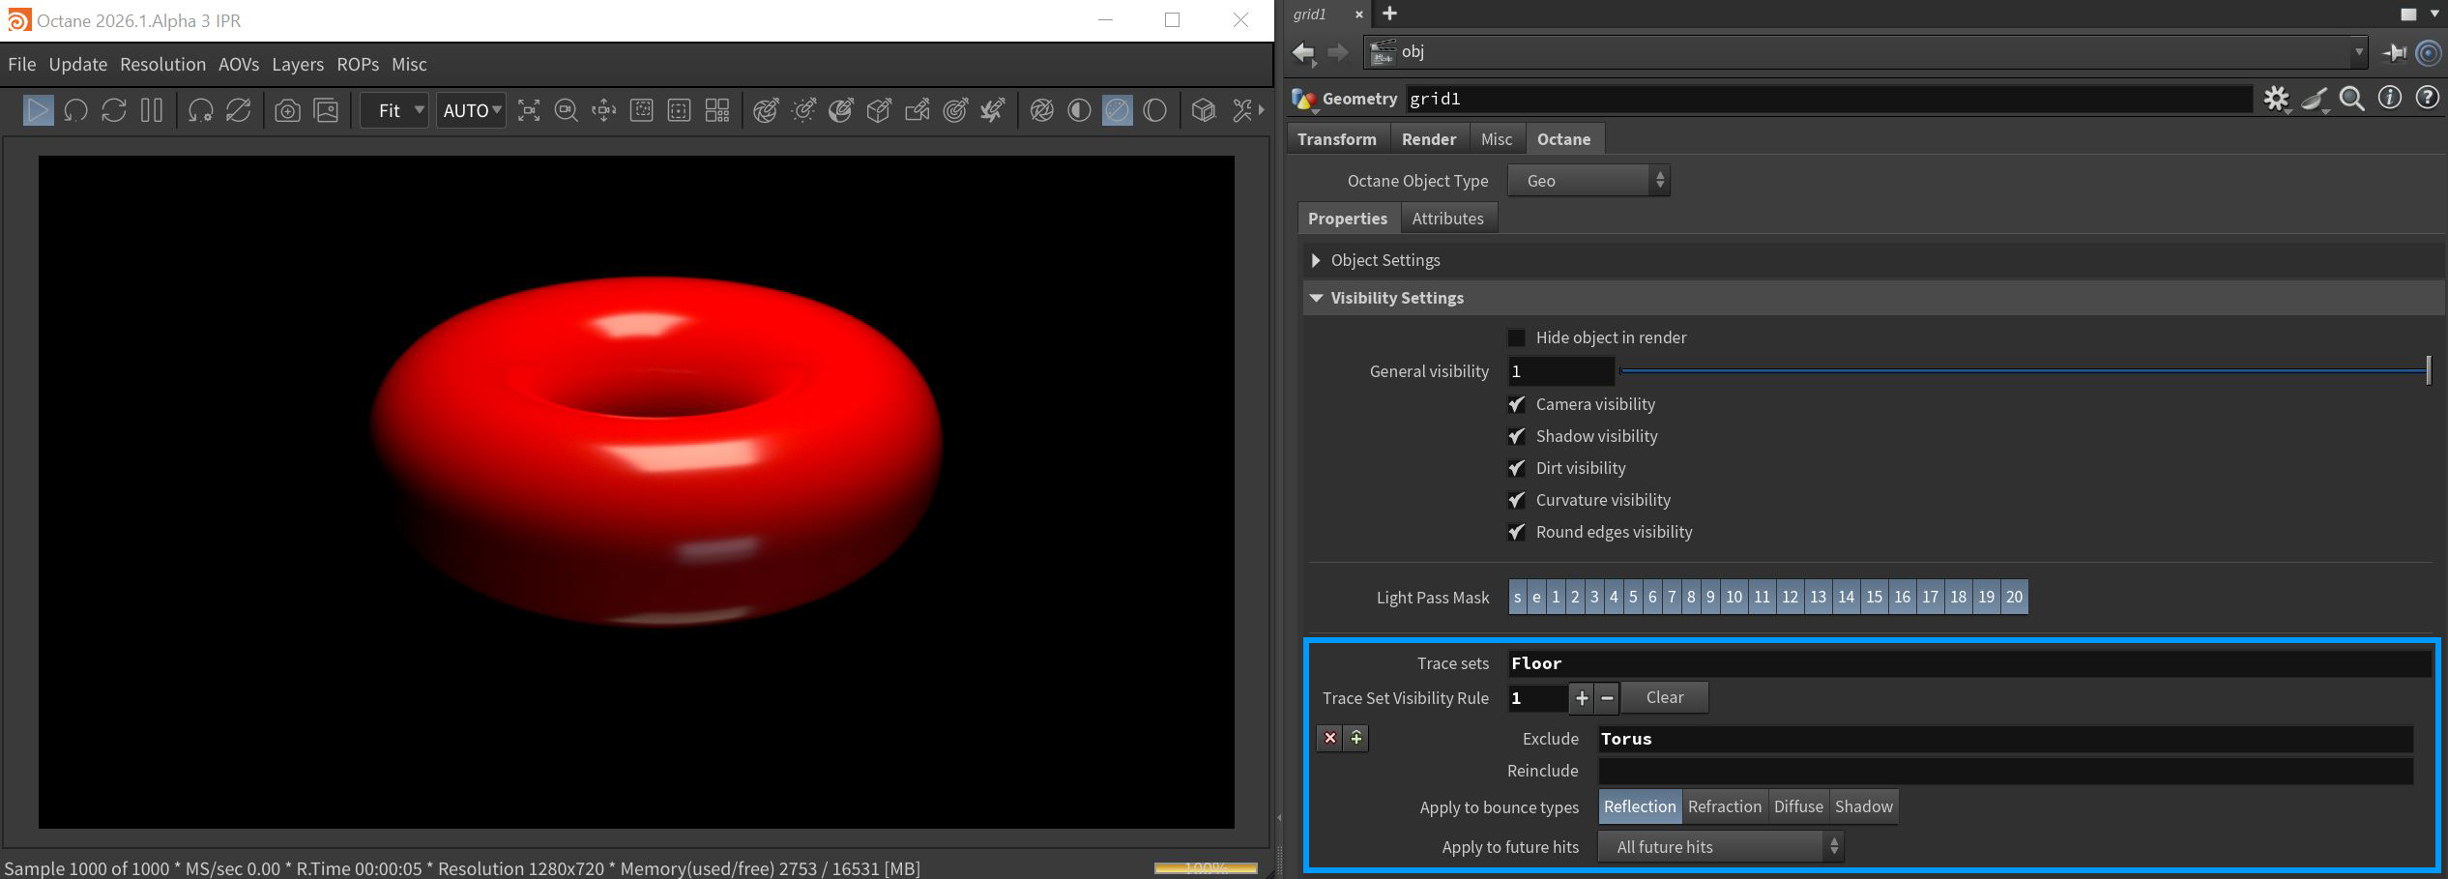Pause the IPR render

click(152, 110)
